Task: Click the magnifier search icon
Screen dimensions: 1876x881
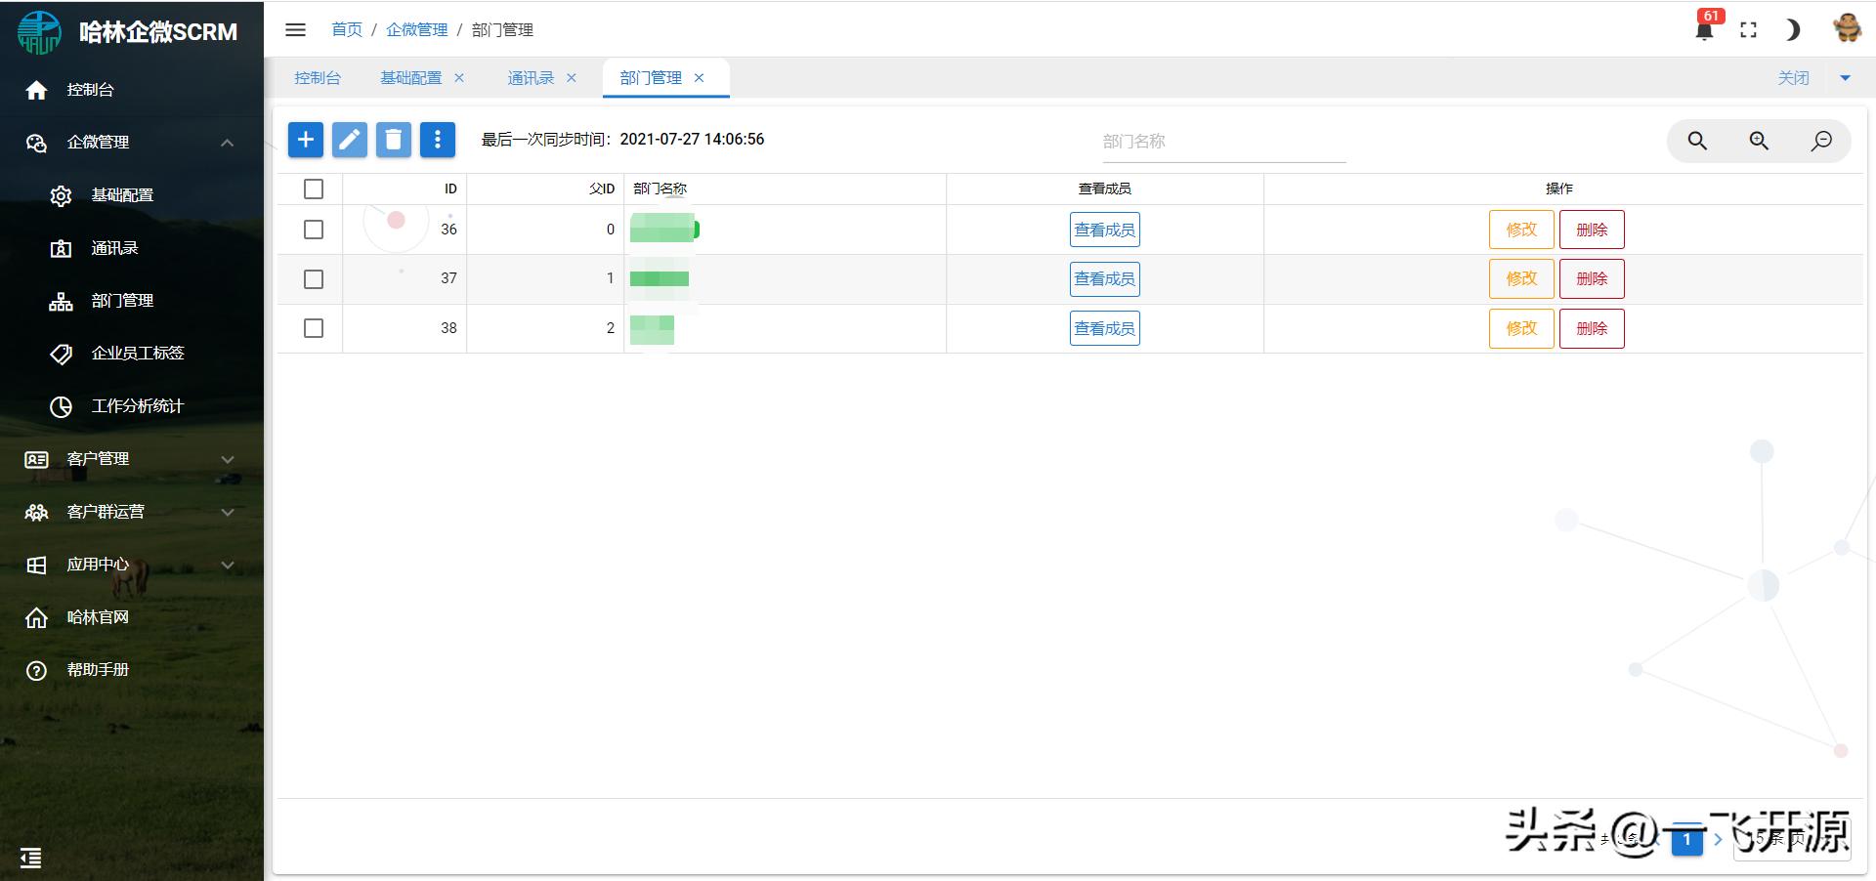Action: coord(1697,142)
